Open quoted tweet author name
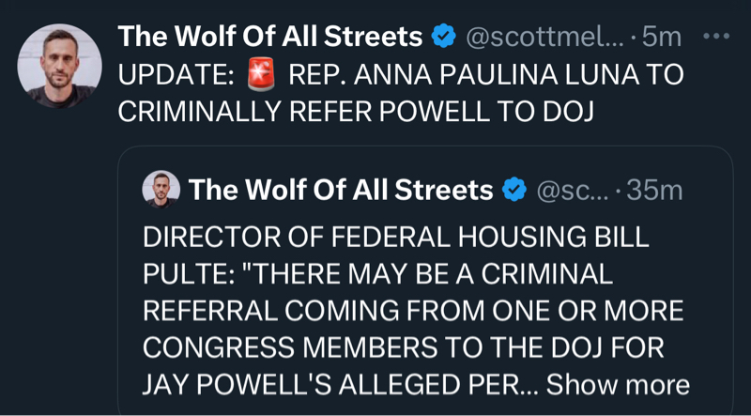This screenshot has width=751, height=416. tap(341, 191)
